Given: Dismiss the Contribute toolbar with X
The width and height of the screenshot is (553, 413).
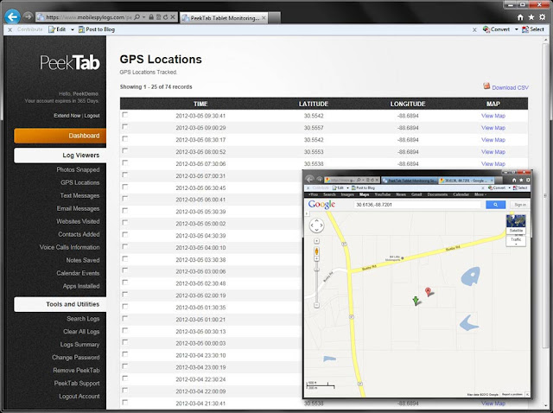Looking at the screenshot, I should pyautogui.click(x=10, y=29).
